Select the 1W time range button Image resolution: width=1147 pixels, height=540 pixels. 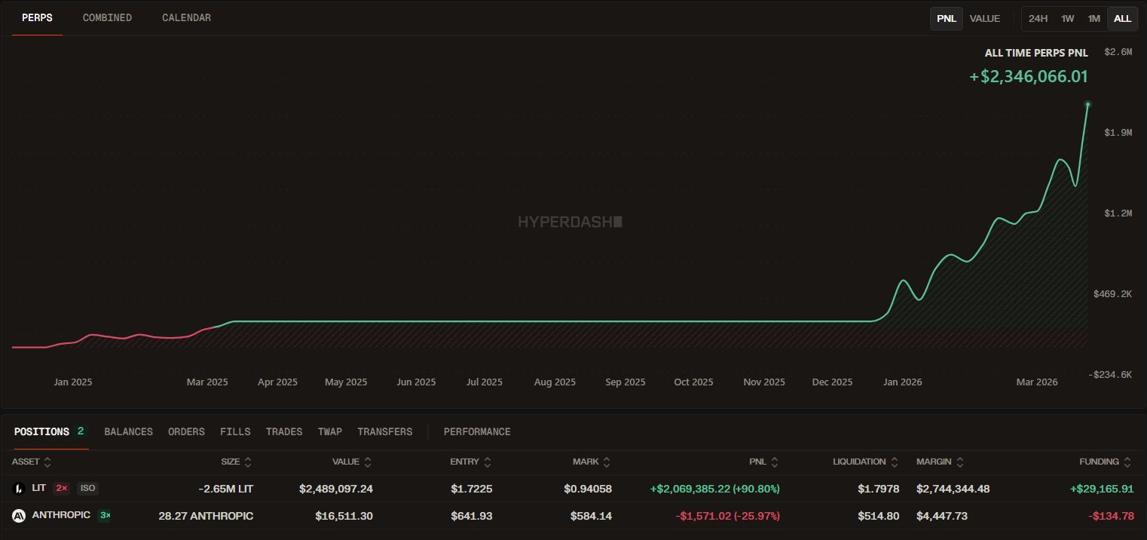[x=1067, y=18]
